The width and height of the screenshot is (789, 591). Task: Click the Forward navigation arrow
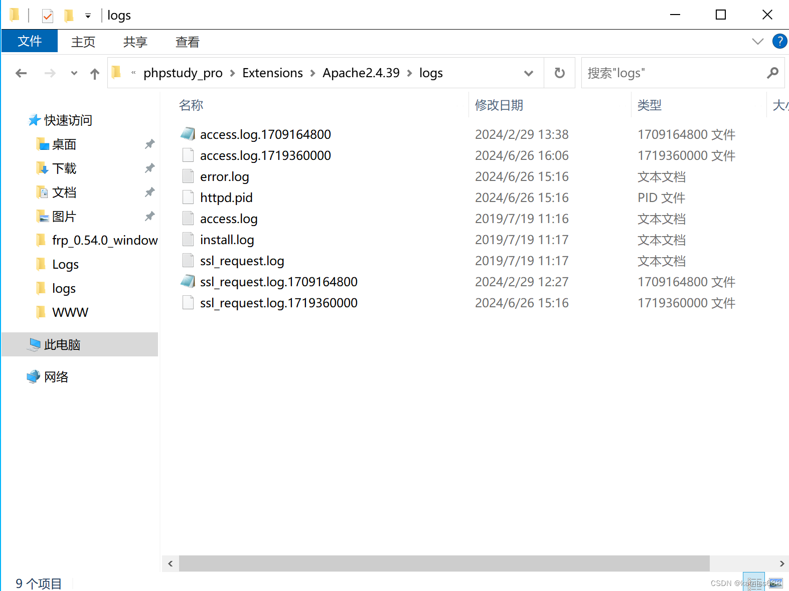pos(50,73)
